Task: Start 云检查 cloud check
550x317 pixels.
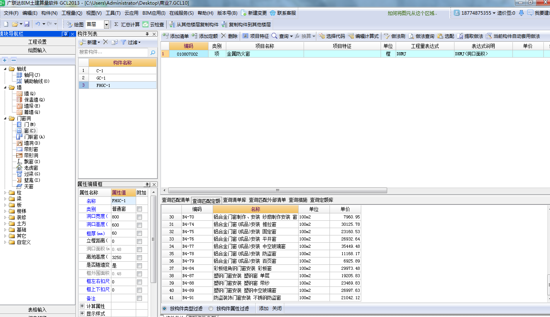Action: (x=153, y=24)
